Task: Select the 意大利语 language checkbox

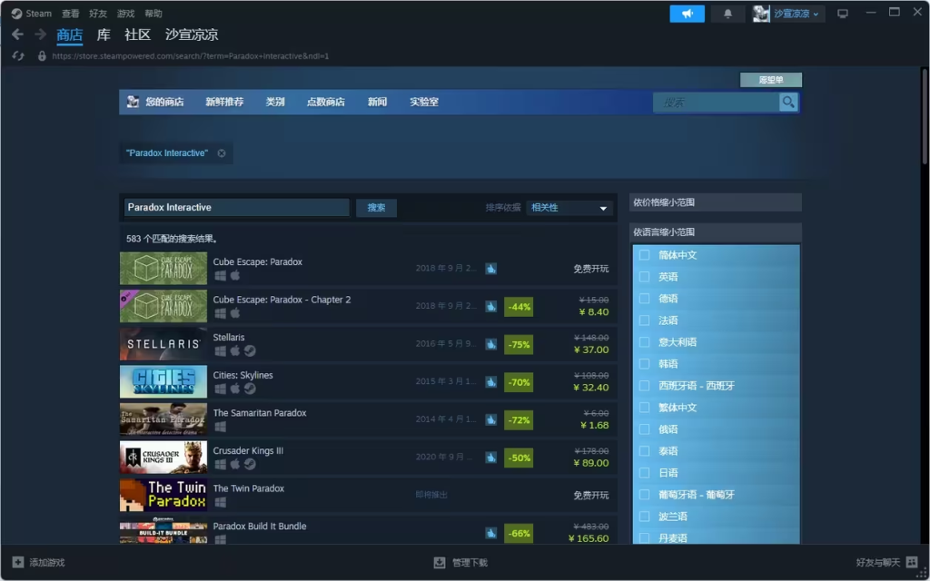Action: (644, 342)
